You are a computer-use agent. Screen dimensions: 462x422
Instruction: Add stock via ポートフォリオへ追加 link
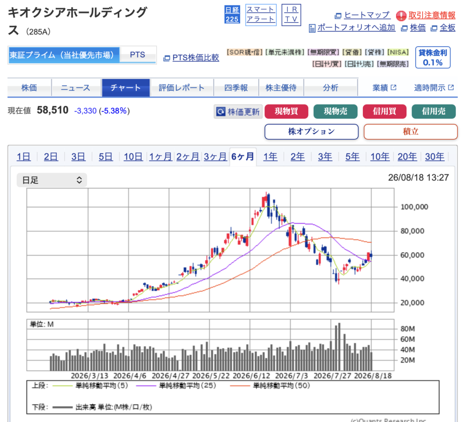point(356,28)
